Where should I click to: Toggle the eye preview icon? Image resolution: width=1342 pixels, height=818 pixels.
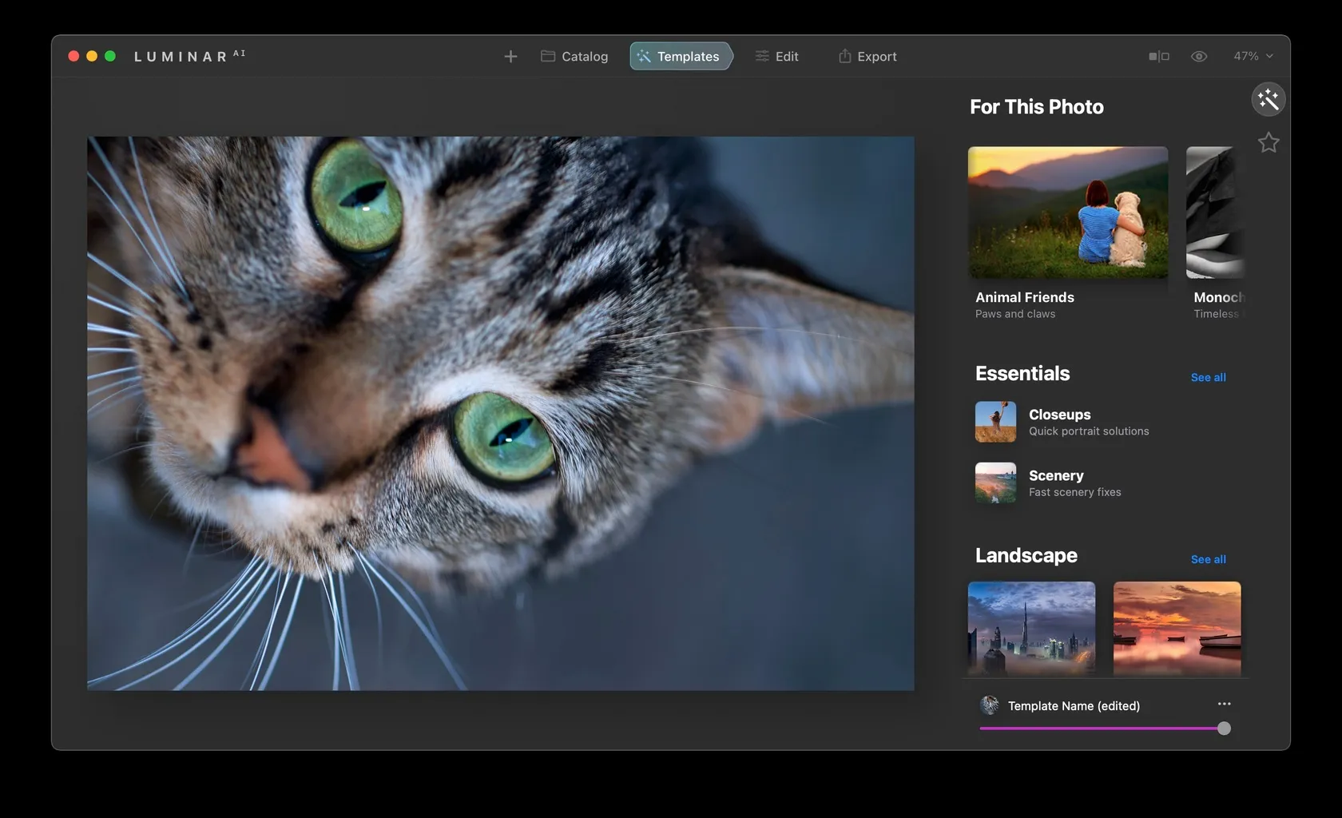tap(1198, 57)
